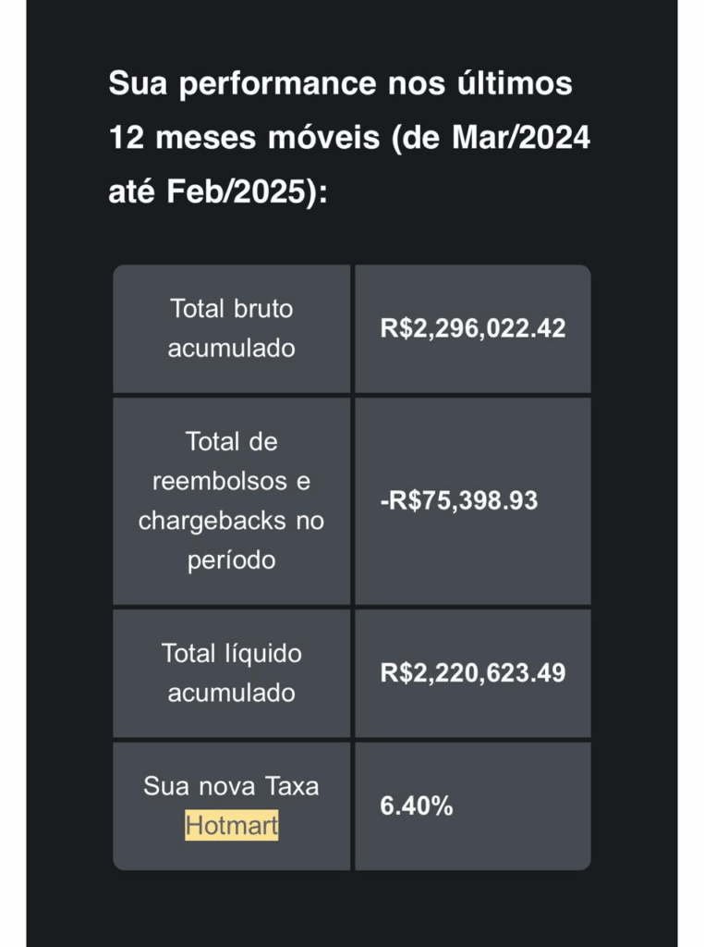Click the word período in refunds row
This screenshot has width=704, height=947.
point(232,560)
